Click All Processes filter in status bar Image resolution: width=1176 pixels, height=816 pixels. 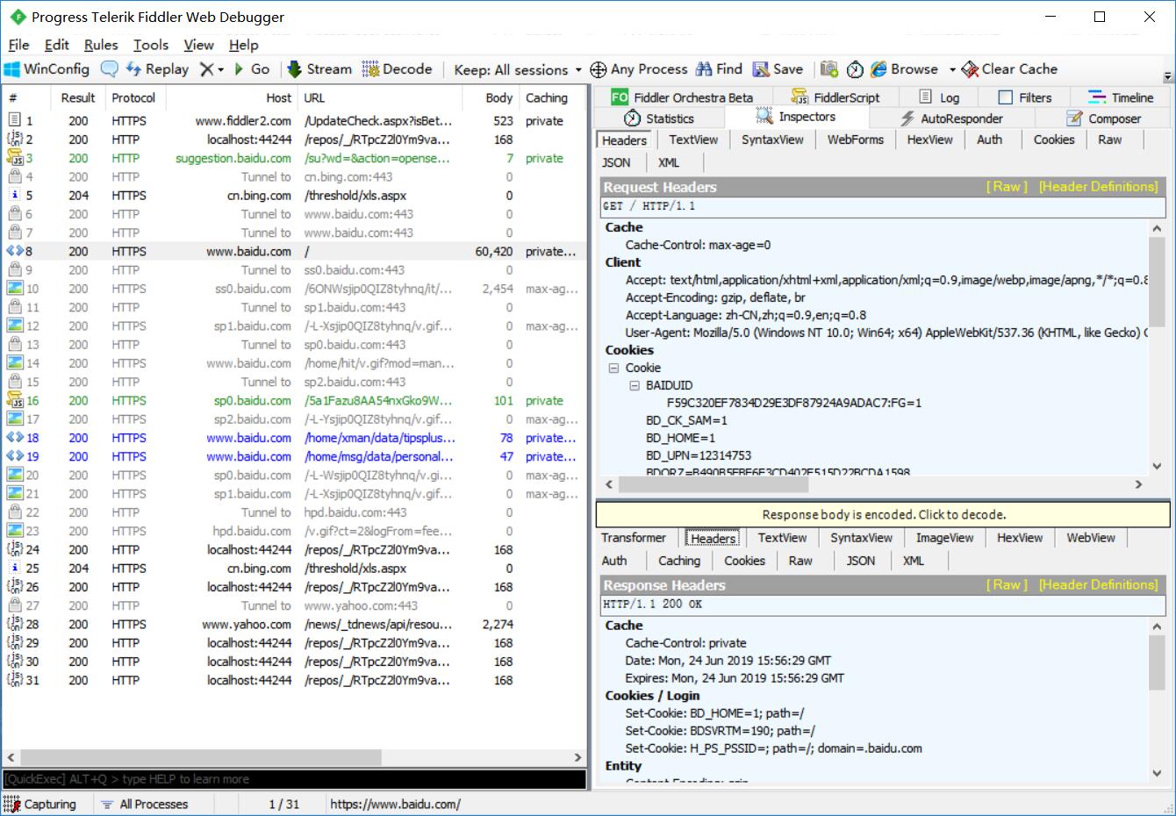tap(144, 804)
